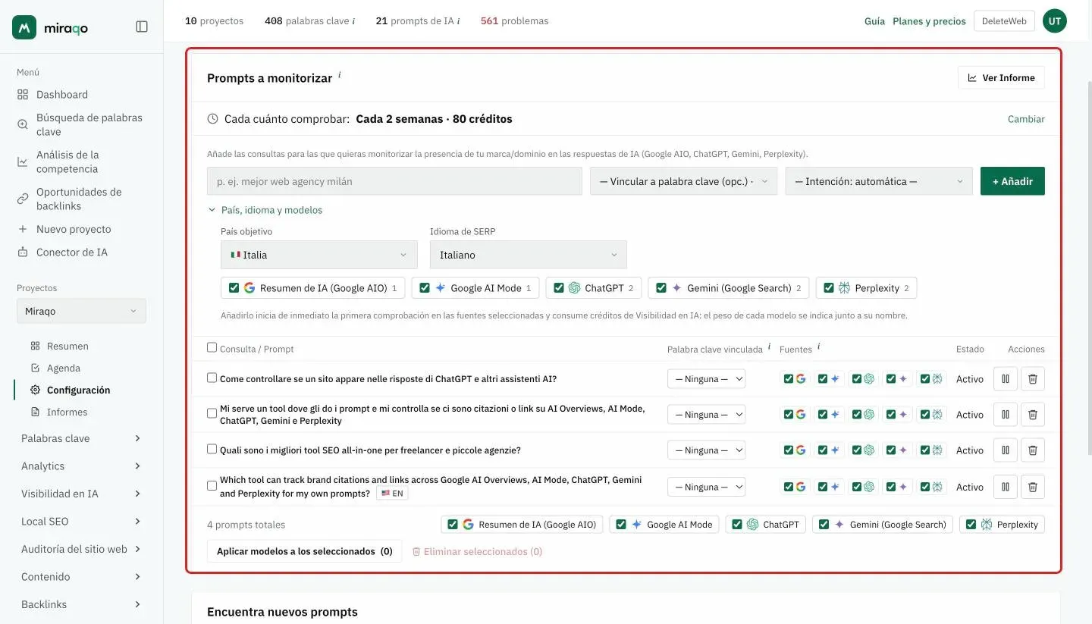Uncheck Perplexity with weight 2

click(829, 288)
